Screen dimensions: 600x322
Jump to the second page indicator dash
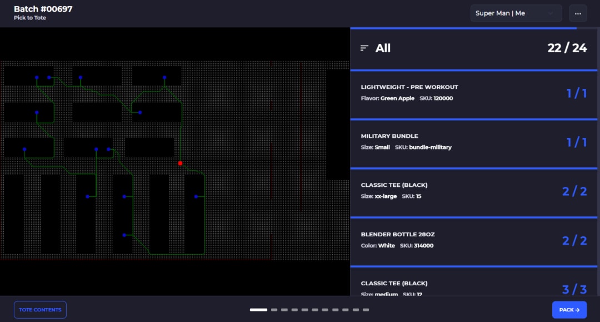coord(274,310)
